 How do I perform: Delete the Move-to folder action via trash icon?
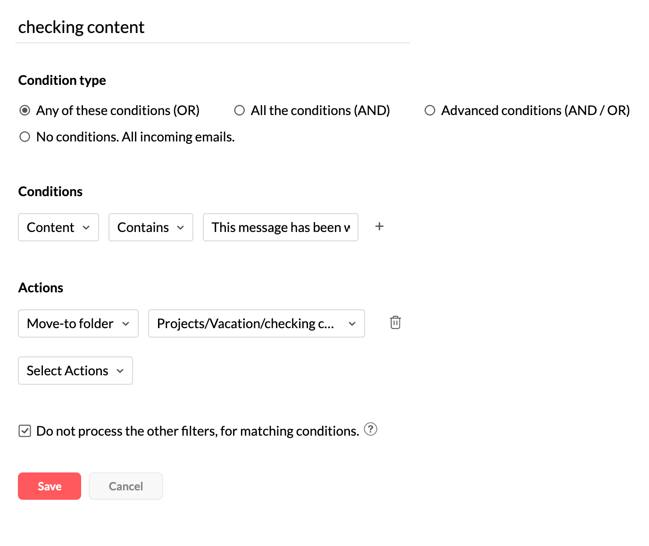coord(395,323)
